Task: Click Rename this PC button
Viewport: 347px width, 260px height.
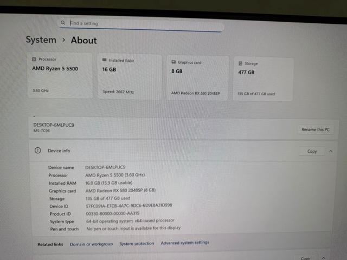Action: (x=316, y=129)
